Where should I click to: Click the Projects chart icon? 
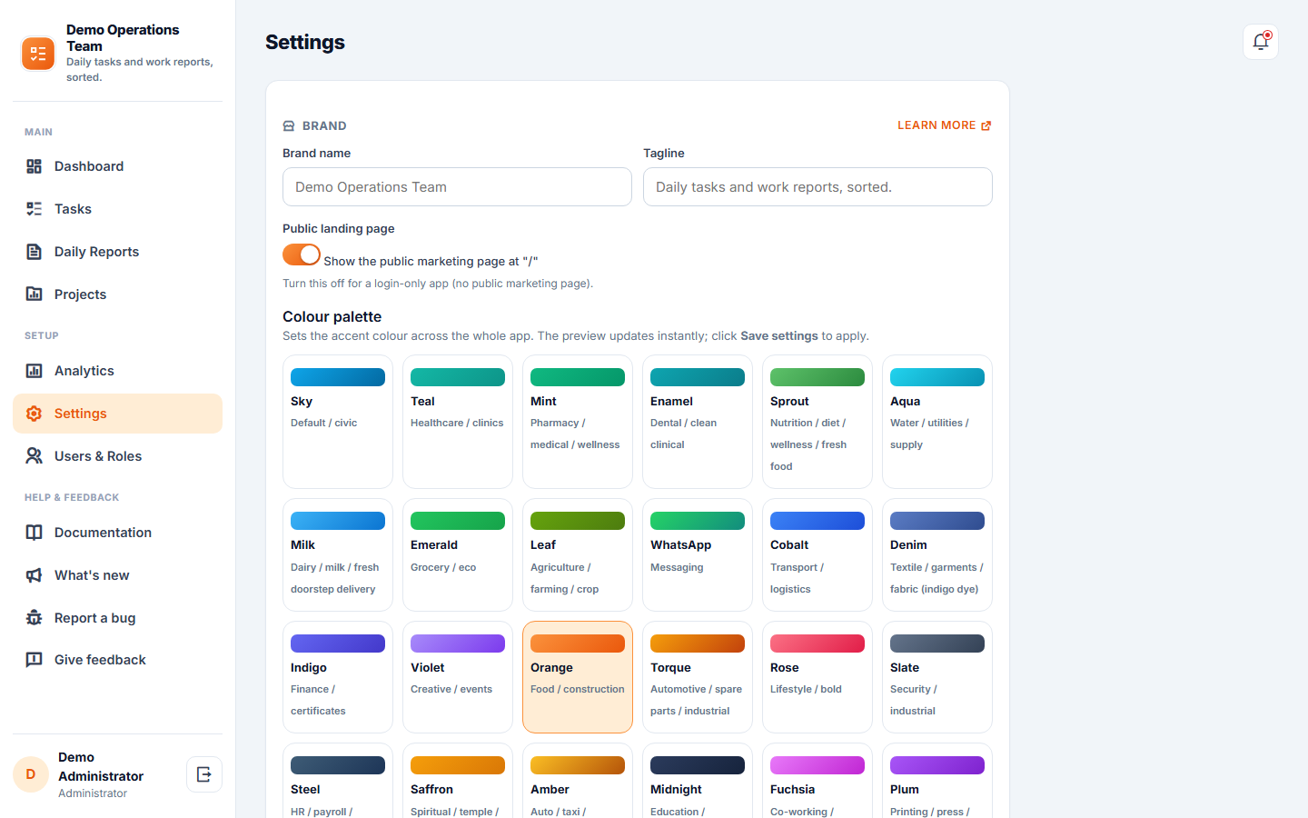pyautogui.click(x=34, y=294)
